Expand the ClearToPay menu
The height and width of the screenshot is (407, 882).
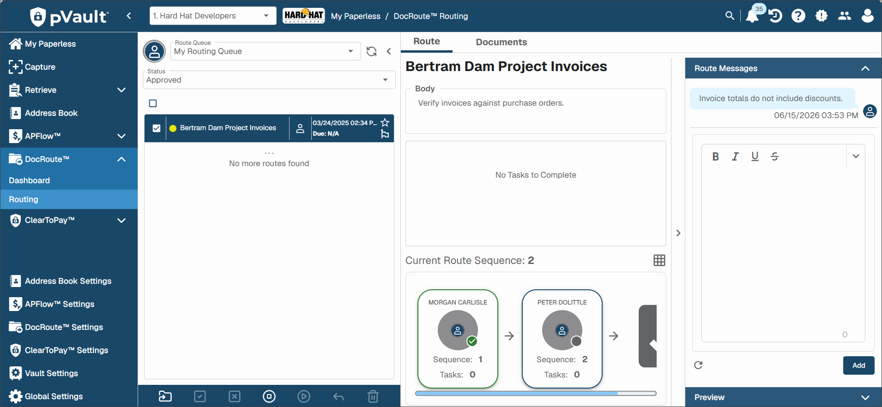[x=121, y=220]
